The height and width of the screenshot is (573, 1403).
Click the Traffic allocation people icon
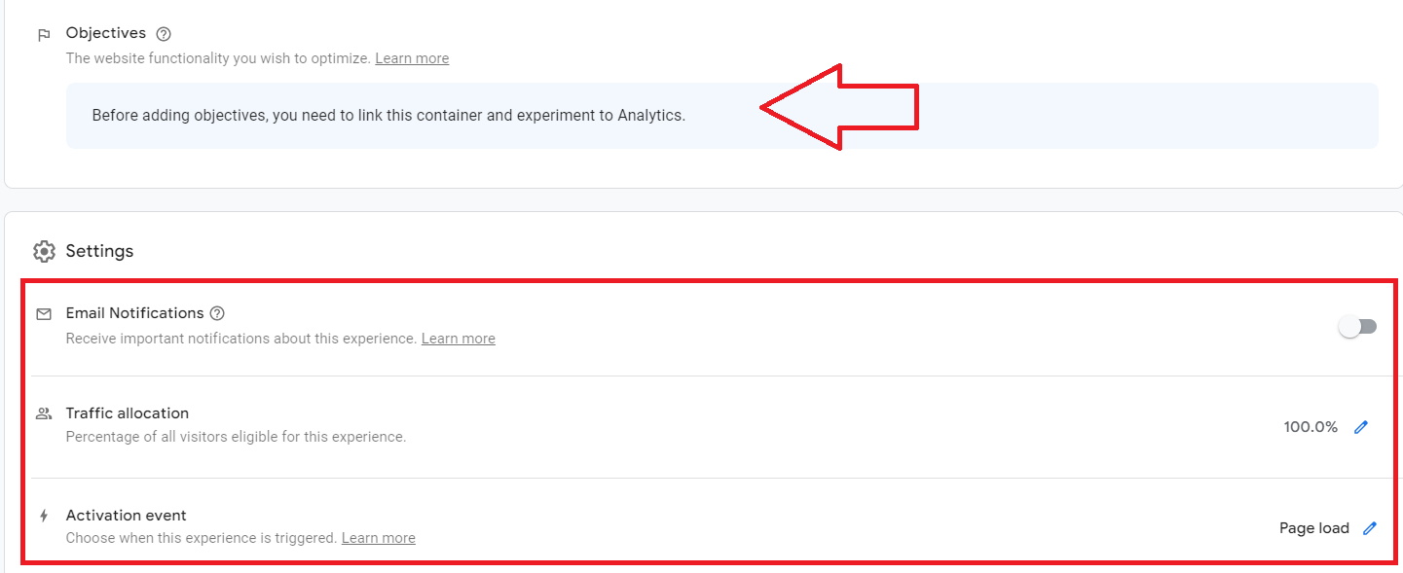pyautogui.click(x=44, y=413)
